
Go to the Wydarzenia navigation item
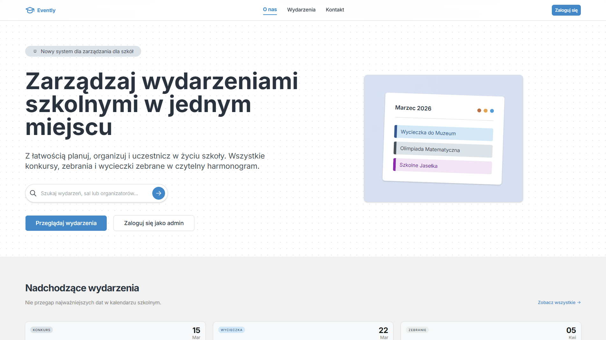[301, 10]
